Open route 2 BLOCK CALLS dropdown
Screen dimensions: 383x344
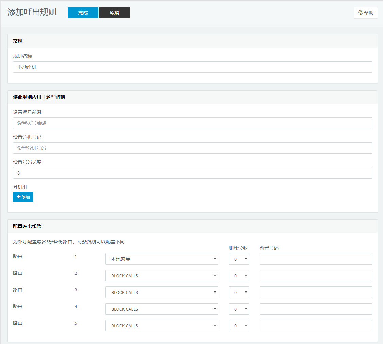162,276
